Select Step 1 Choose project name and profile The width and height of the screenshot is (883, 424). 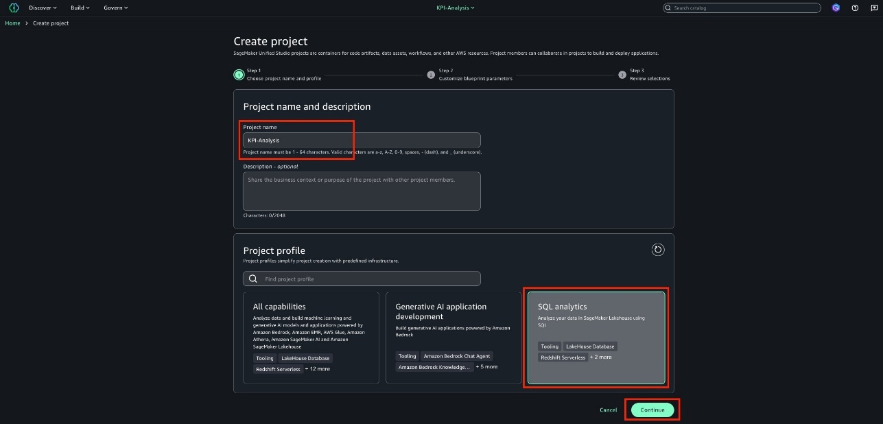[x=278, y=75]
